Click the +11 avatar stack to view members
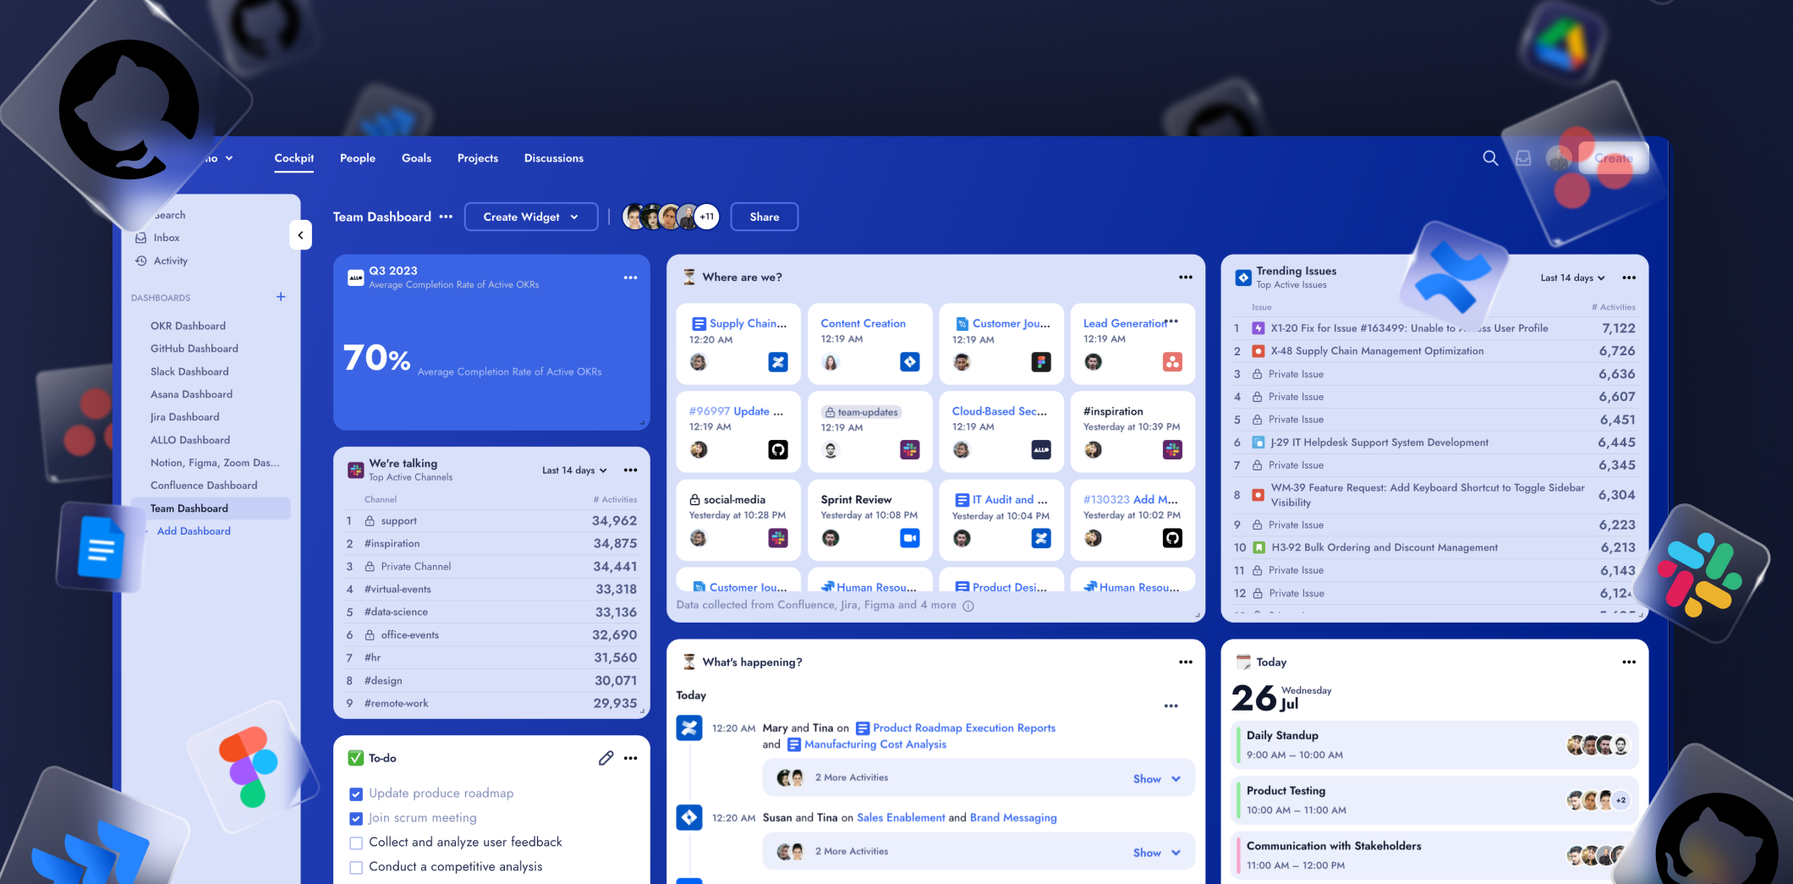This screenshot has width=1793, height=884. click(x=706, y=217)
